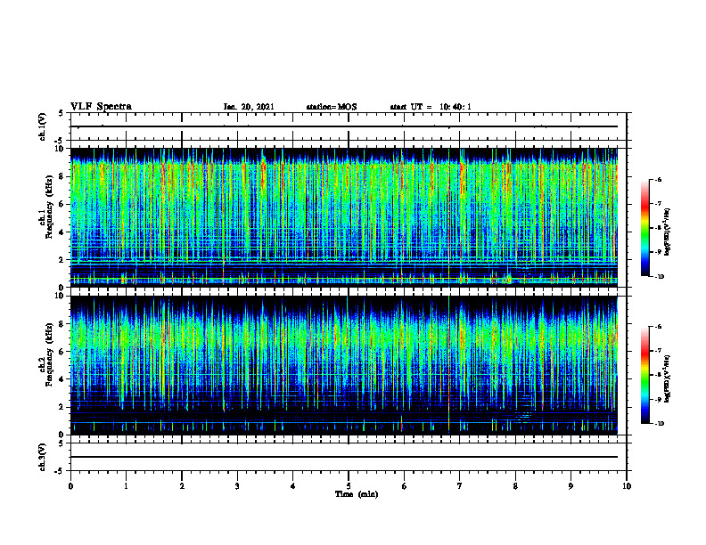Click the "5" tick on the ch.1(V) axis

click(x=62, y=113)
